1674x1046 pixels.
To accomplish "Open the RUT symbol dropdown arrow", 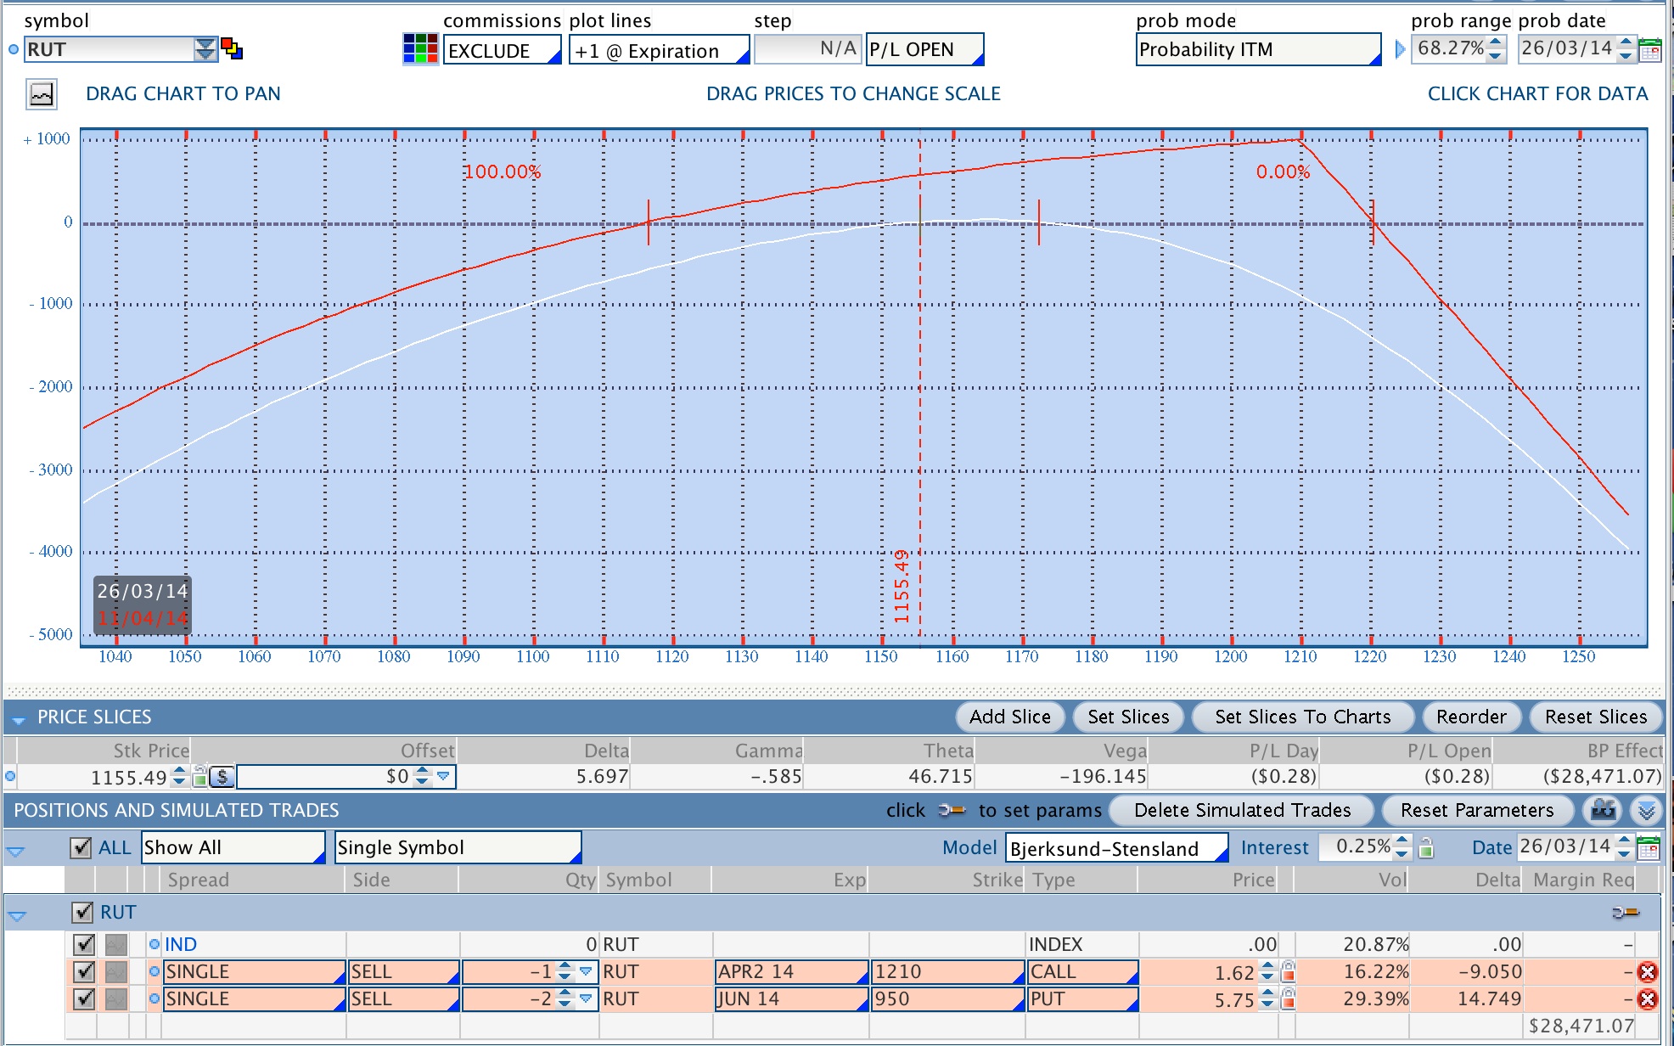I will 205,49.
